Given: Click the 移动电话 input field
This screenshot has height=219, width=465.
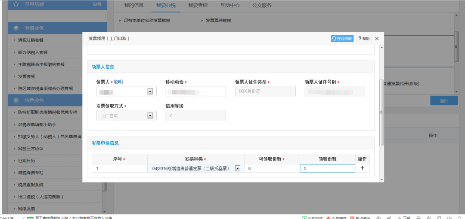Looking at the screenshot, I should click(x=196, y=91).
